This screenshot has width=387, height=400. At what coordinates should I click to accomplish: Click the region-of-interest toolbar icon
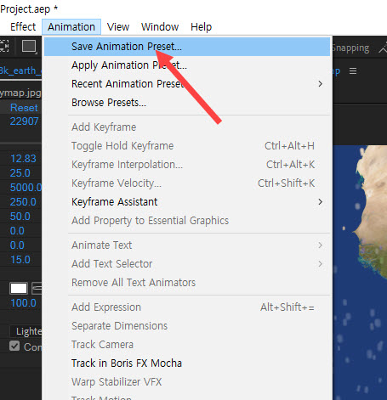[x=4, y=46]
